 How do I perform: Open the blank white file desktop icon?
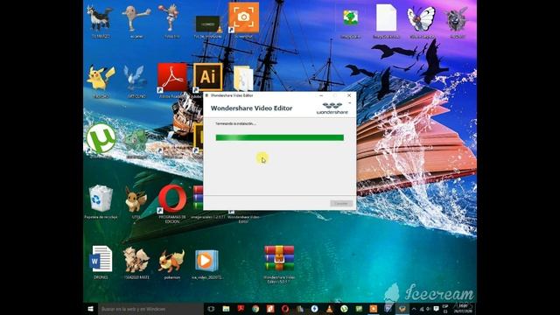(386, 17)
